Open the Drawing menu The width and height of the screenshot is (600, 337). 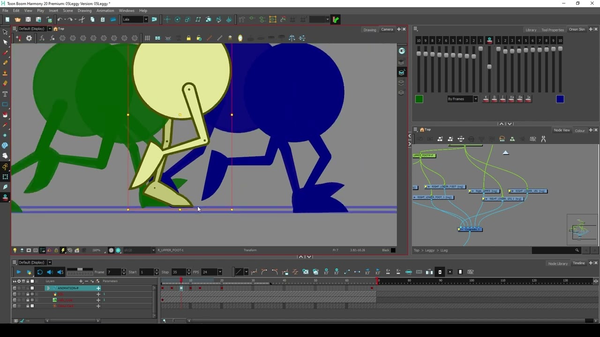[x=84, y=10]
